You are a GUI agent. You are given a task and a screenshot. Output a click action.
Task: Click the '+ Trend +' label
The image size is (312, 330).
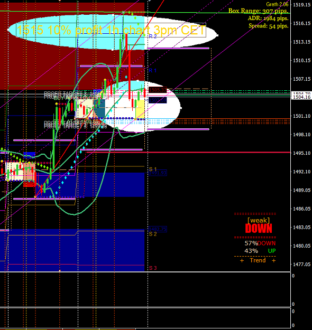[258, 260]
